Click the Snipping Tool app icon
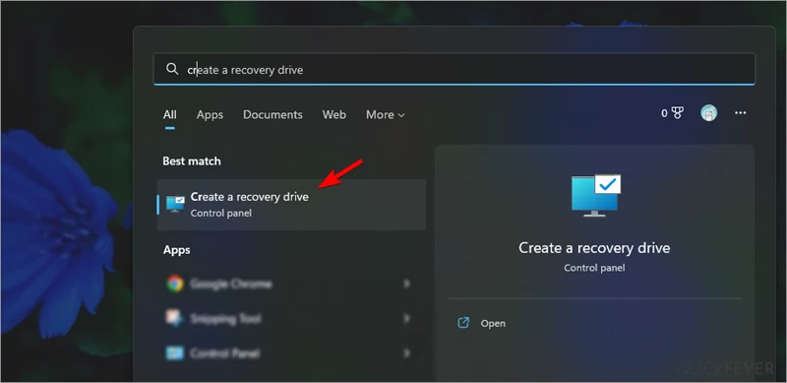 coord(175,318)
